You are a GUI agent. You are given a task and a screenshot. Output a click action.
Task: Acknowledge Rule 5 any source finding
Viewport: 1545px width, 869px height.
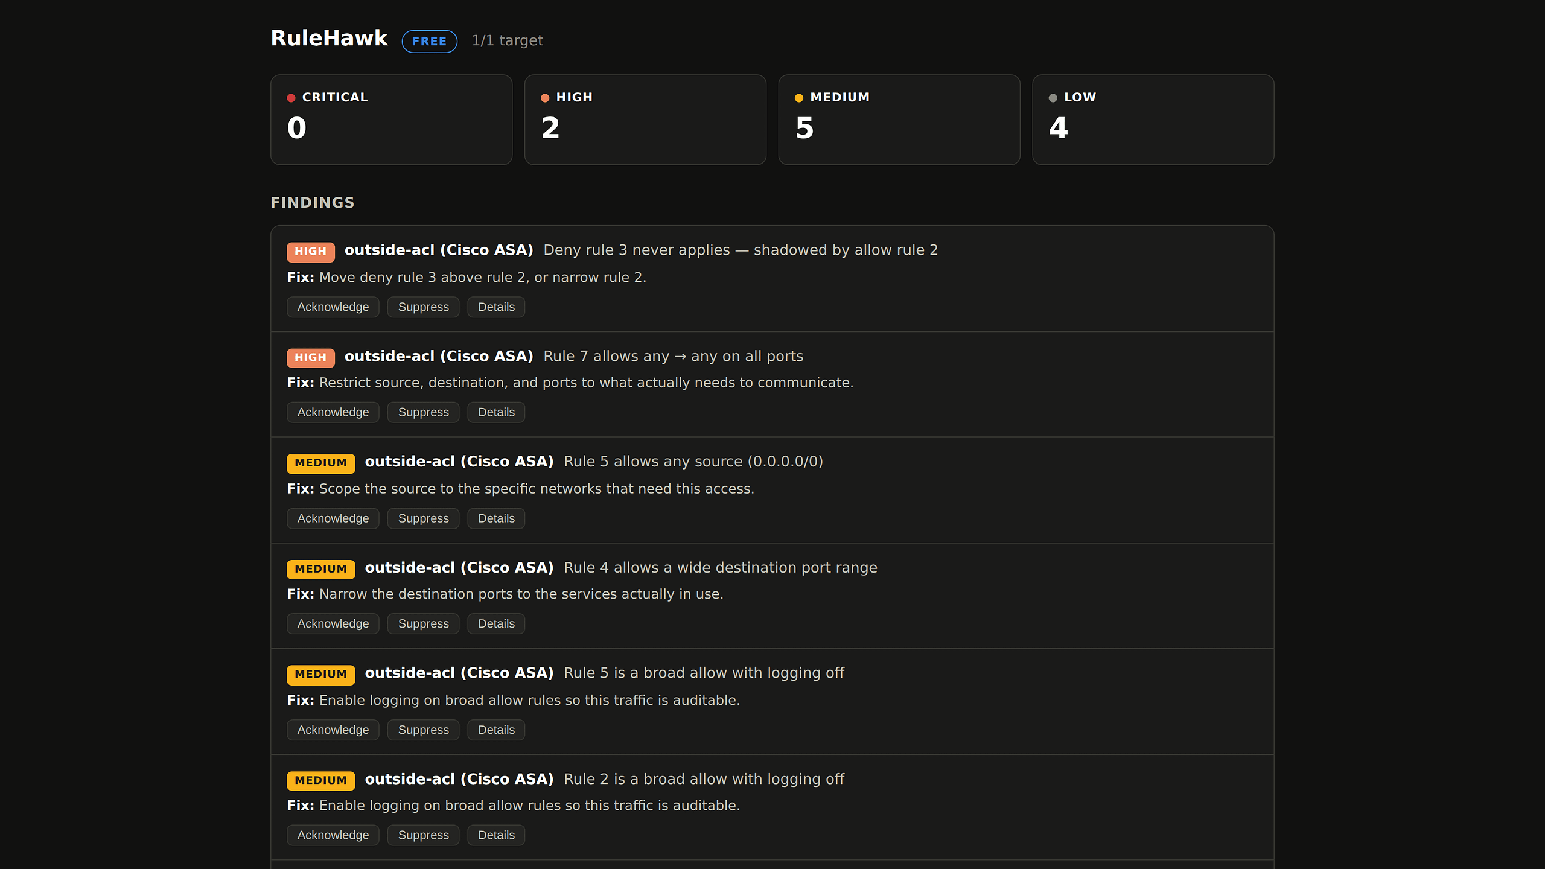point(333,518)
